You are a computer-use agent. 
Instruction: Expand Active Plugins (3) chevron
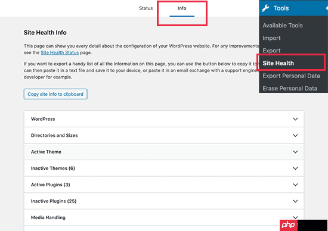295,185
